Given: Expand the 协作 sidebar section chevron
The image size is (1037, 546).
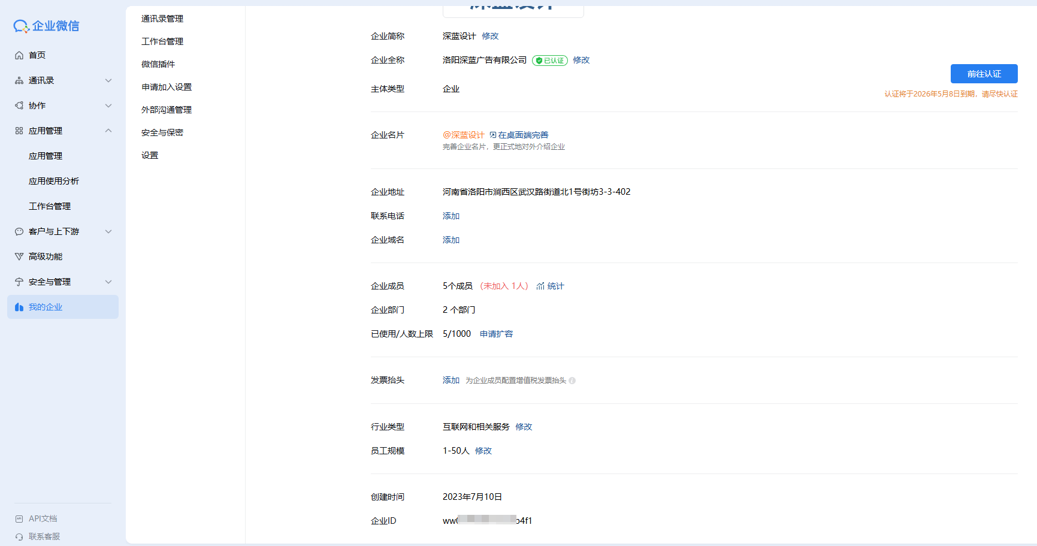Looking at the screenshot, I should pyautogui.click(x=108, y=105).
